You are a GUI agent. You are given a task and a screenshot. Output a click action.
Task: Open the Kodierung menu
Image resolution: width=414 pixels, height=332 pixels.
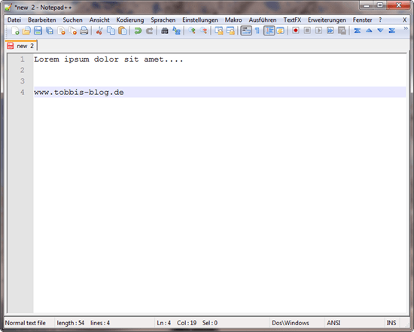[x=130, y=20]
